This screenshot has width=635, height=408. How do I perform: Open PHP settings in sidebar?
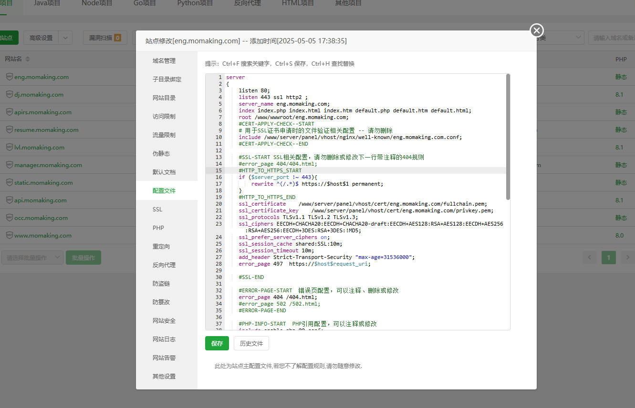pos(167,228)
